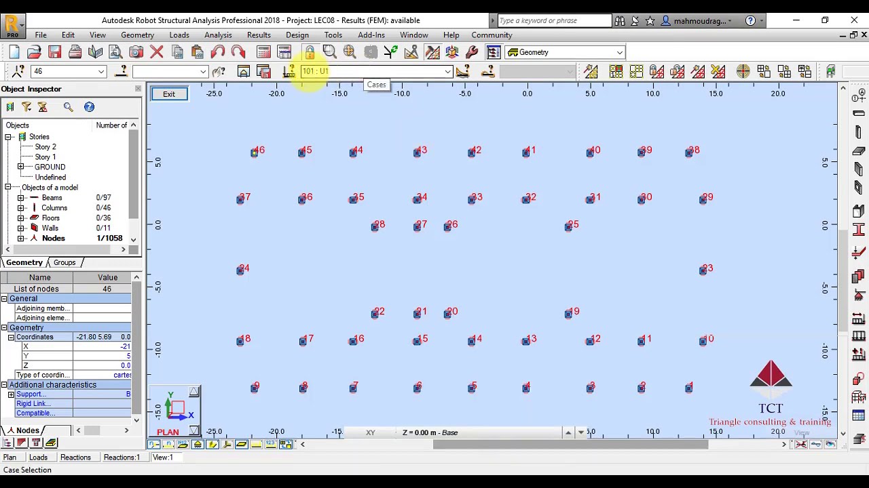The height and width of the screenshot is (488, 869).
Task: Click the Exit button in the view
Action: coord(168,94)
